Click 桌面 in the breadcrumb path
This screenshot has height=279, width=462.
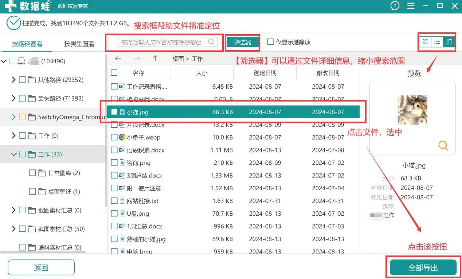(x=178, y=59)
